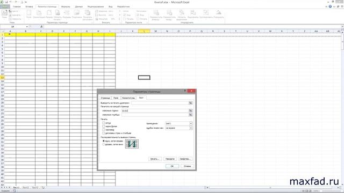This screenshot has height=193, width=344.
Task: Toggle Сетка Вид checkbox in ribbon
Action: click(124, 15)
